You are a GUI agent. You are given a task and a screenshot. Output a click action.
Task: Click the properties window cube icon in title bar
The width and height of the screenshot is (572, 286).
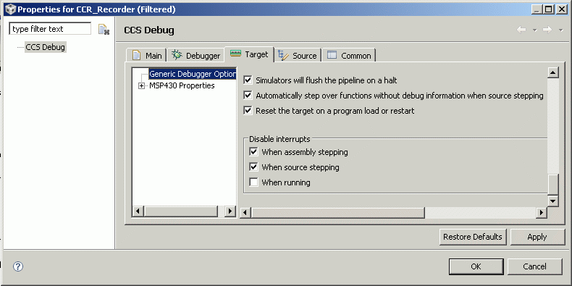tap(12, 9)
